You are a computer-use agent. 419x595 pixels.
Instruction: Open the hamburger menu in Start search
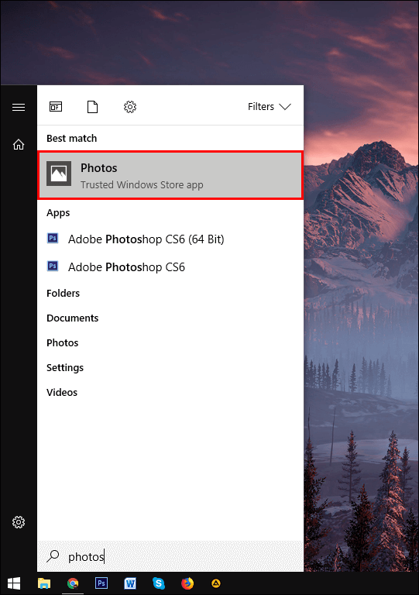pyautogui.click(x=19, y=108)
